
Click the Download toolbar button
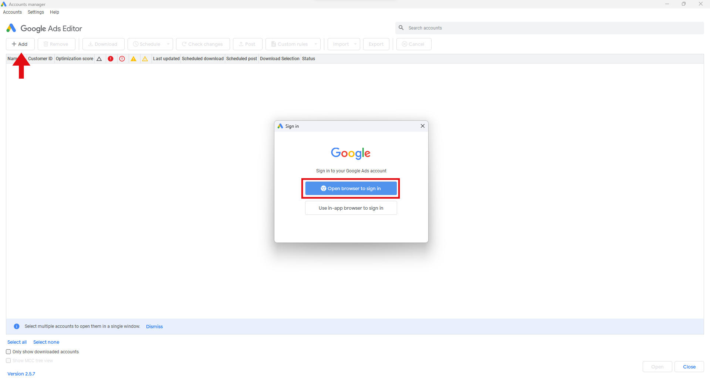(103, 44)
